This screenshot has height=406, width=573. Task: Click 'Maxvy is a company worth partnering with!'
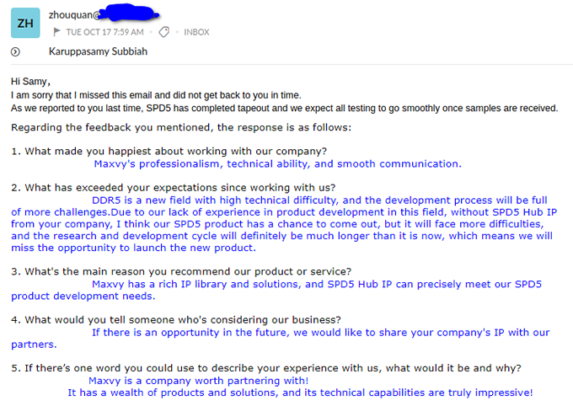pos(198,381)
